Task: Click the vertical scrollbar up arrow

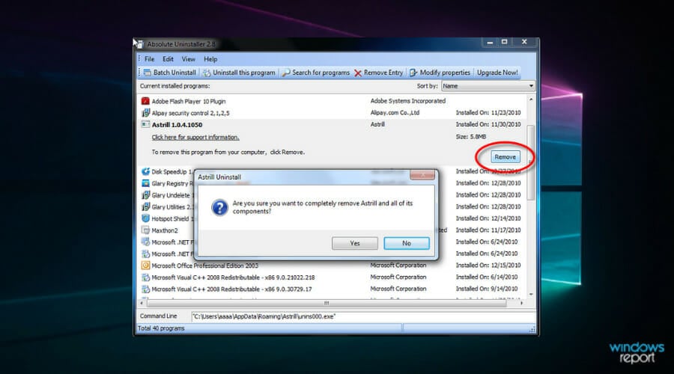Action: (531, 99)
